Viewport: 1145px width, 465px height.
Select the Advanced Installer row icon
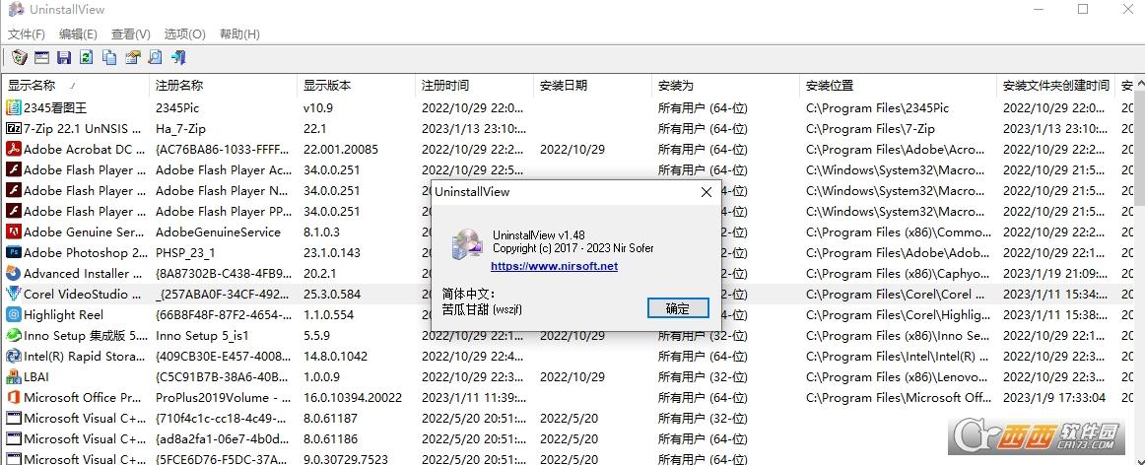[x=13, y=274]
